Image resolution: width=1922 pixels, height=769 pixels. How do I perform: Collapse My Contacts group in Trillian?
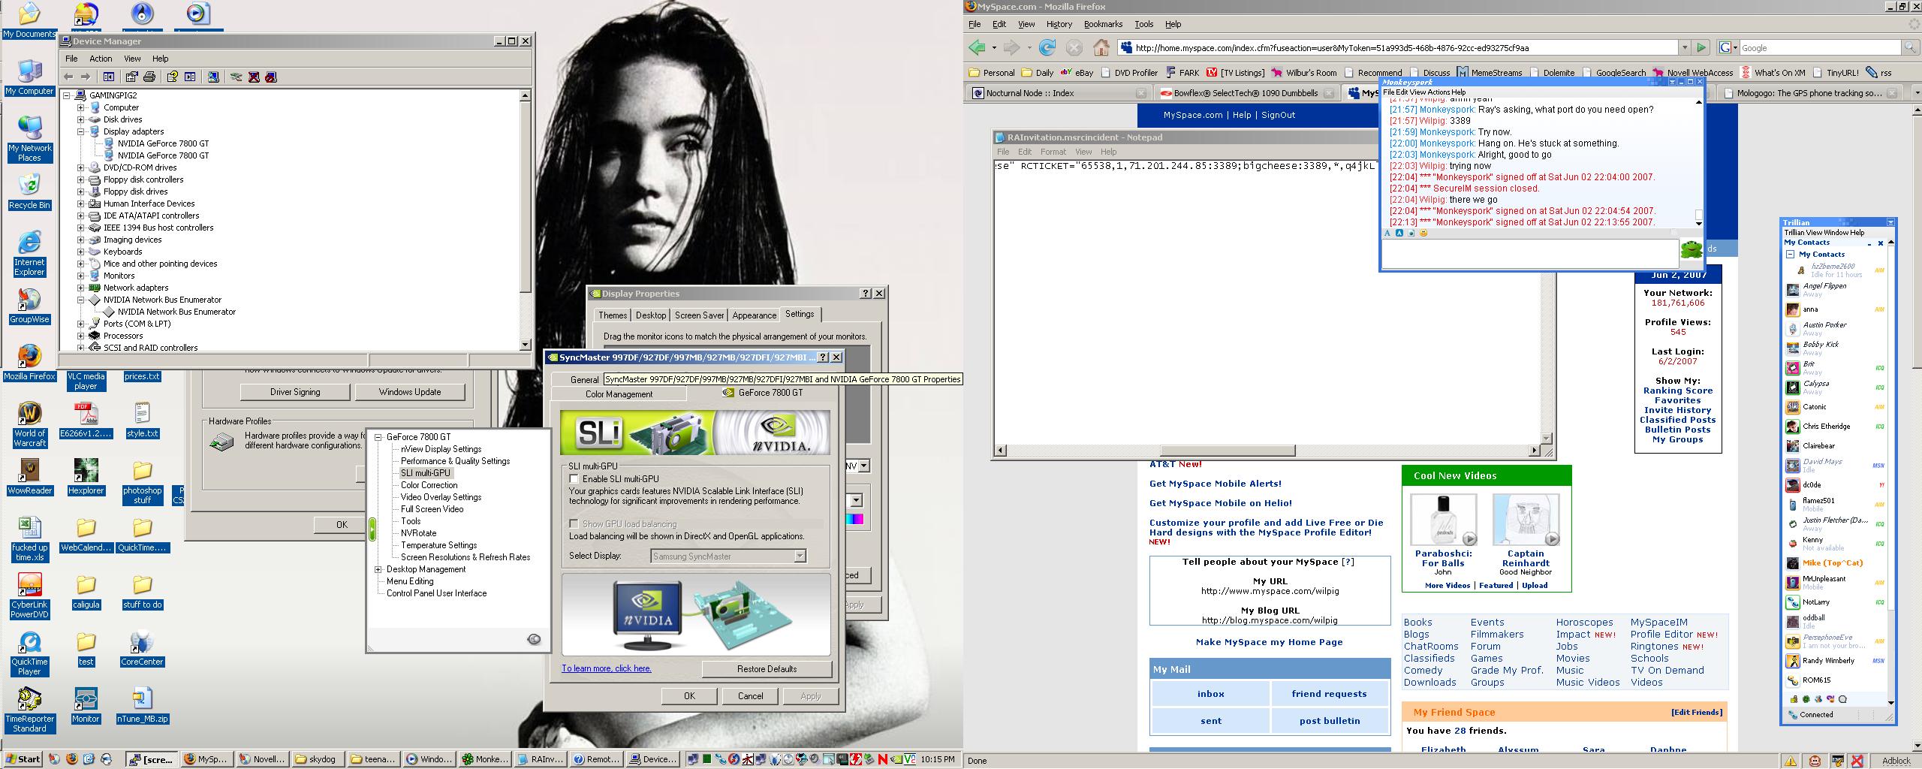pos(1791,255)
